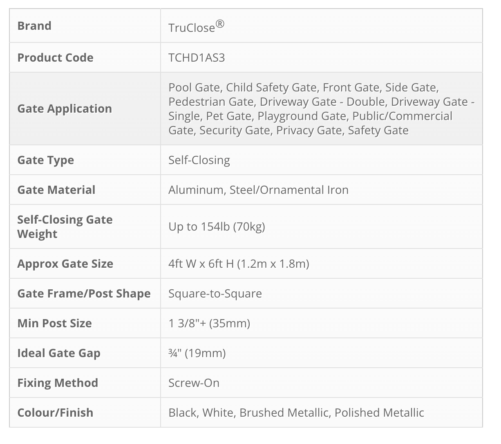Click the Gate Application row label
This screenshot has width=501, height=444.
[65, 109]
